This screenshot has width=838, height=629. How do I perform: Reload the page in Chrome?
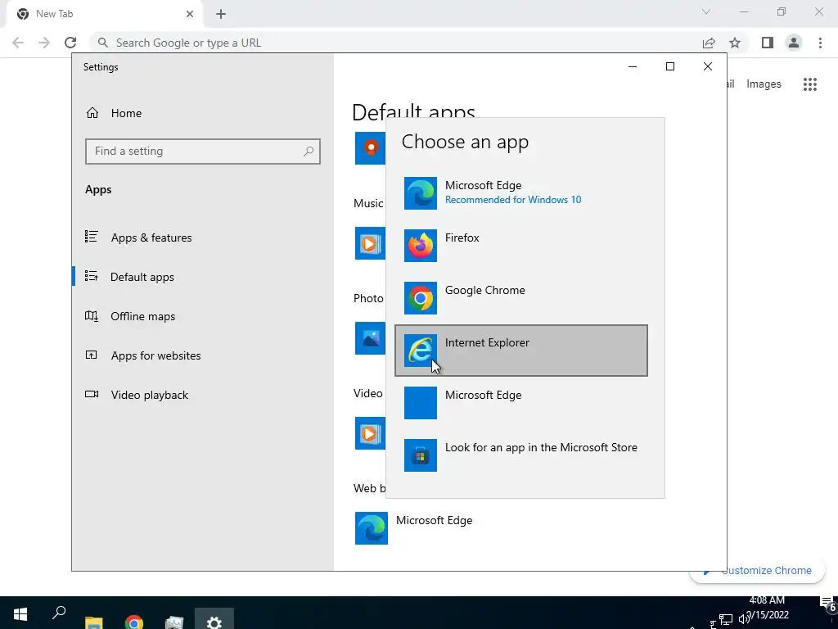70,43
